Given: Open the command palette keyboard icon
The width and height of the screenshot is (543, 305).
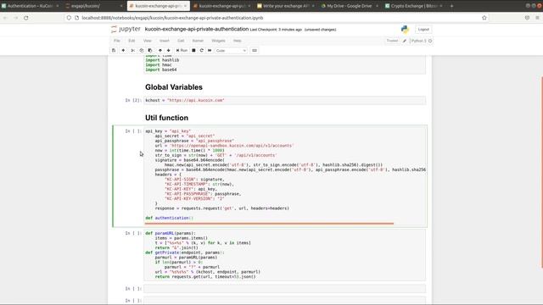Looking at the screenshot, I should (x=255, y=51).
